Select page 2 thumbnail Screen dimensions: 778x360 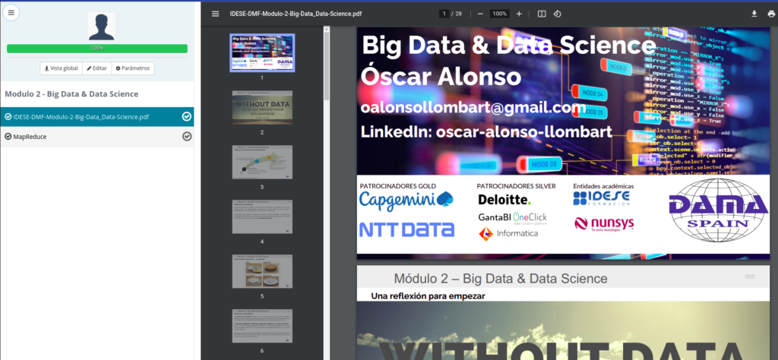[x=262, y=107]
